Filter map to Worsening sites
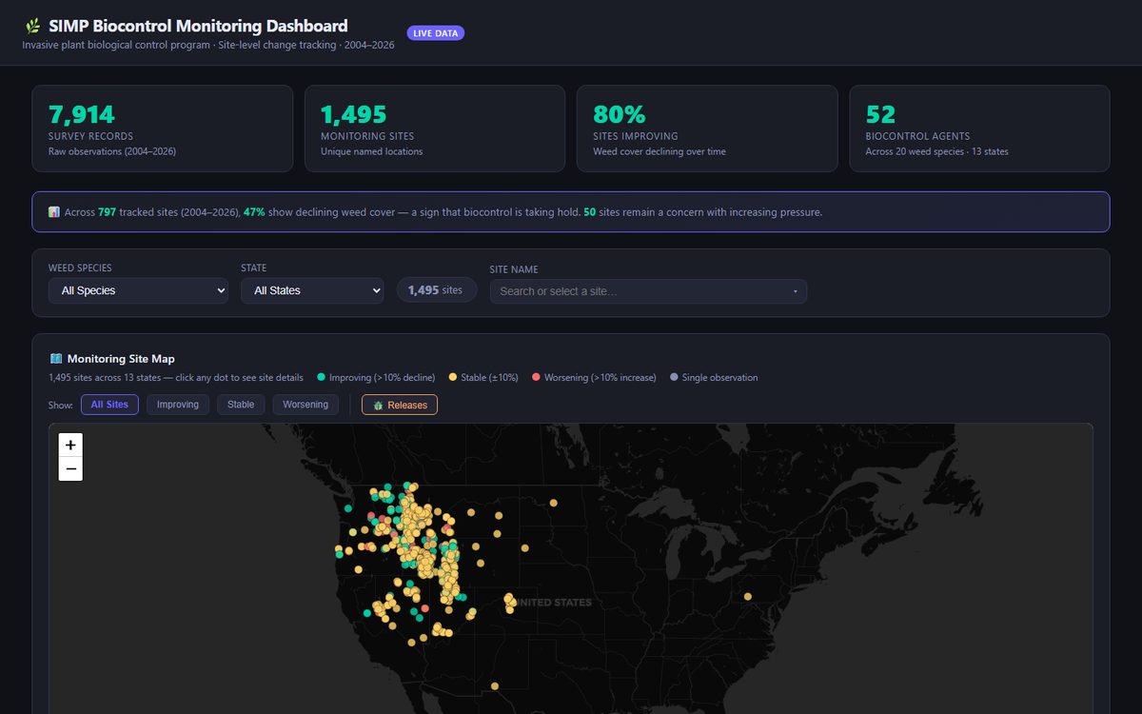This screenshot has width=1142, height=714. pos(305,405)
